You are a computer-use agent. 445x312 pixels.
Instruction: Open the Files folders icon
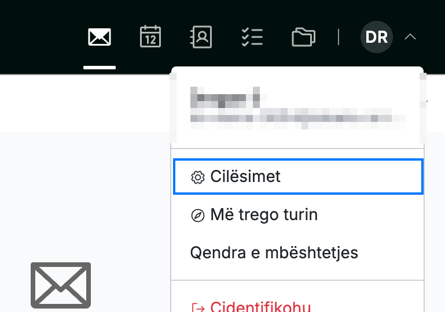pos(303,37)
